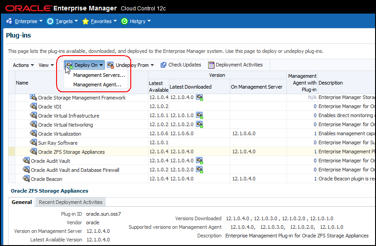
Task: Click the Deploy On plug-in icon
Action: [69, 65]
